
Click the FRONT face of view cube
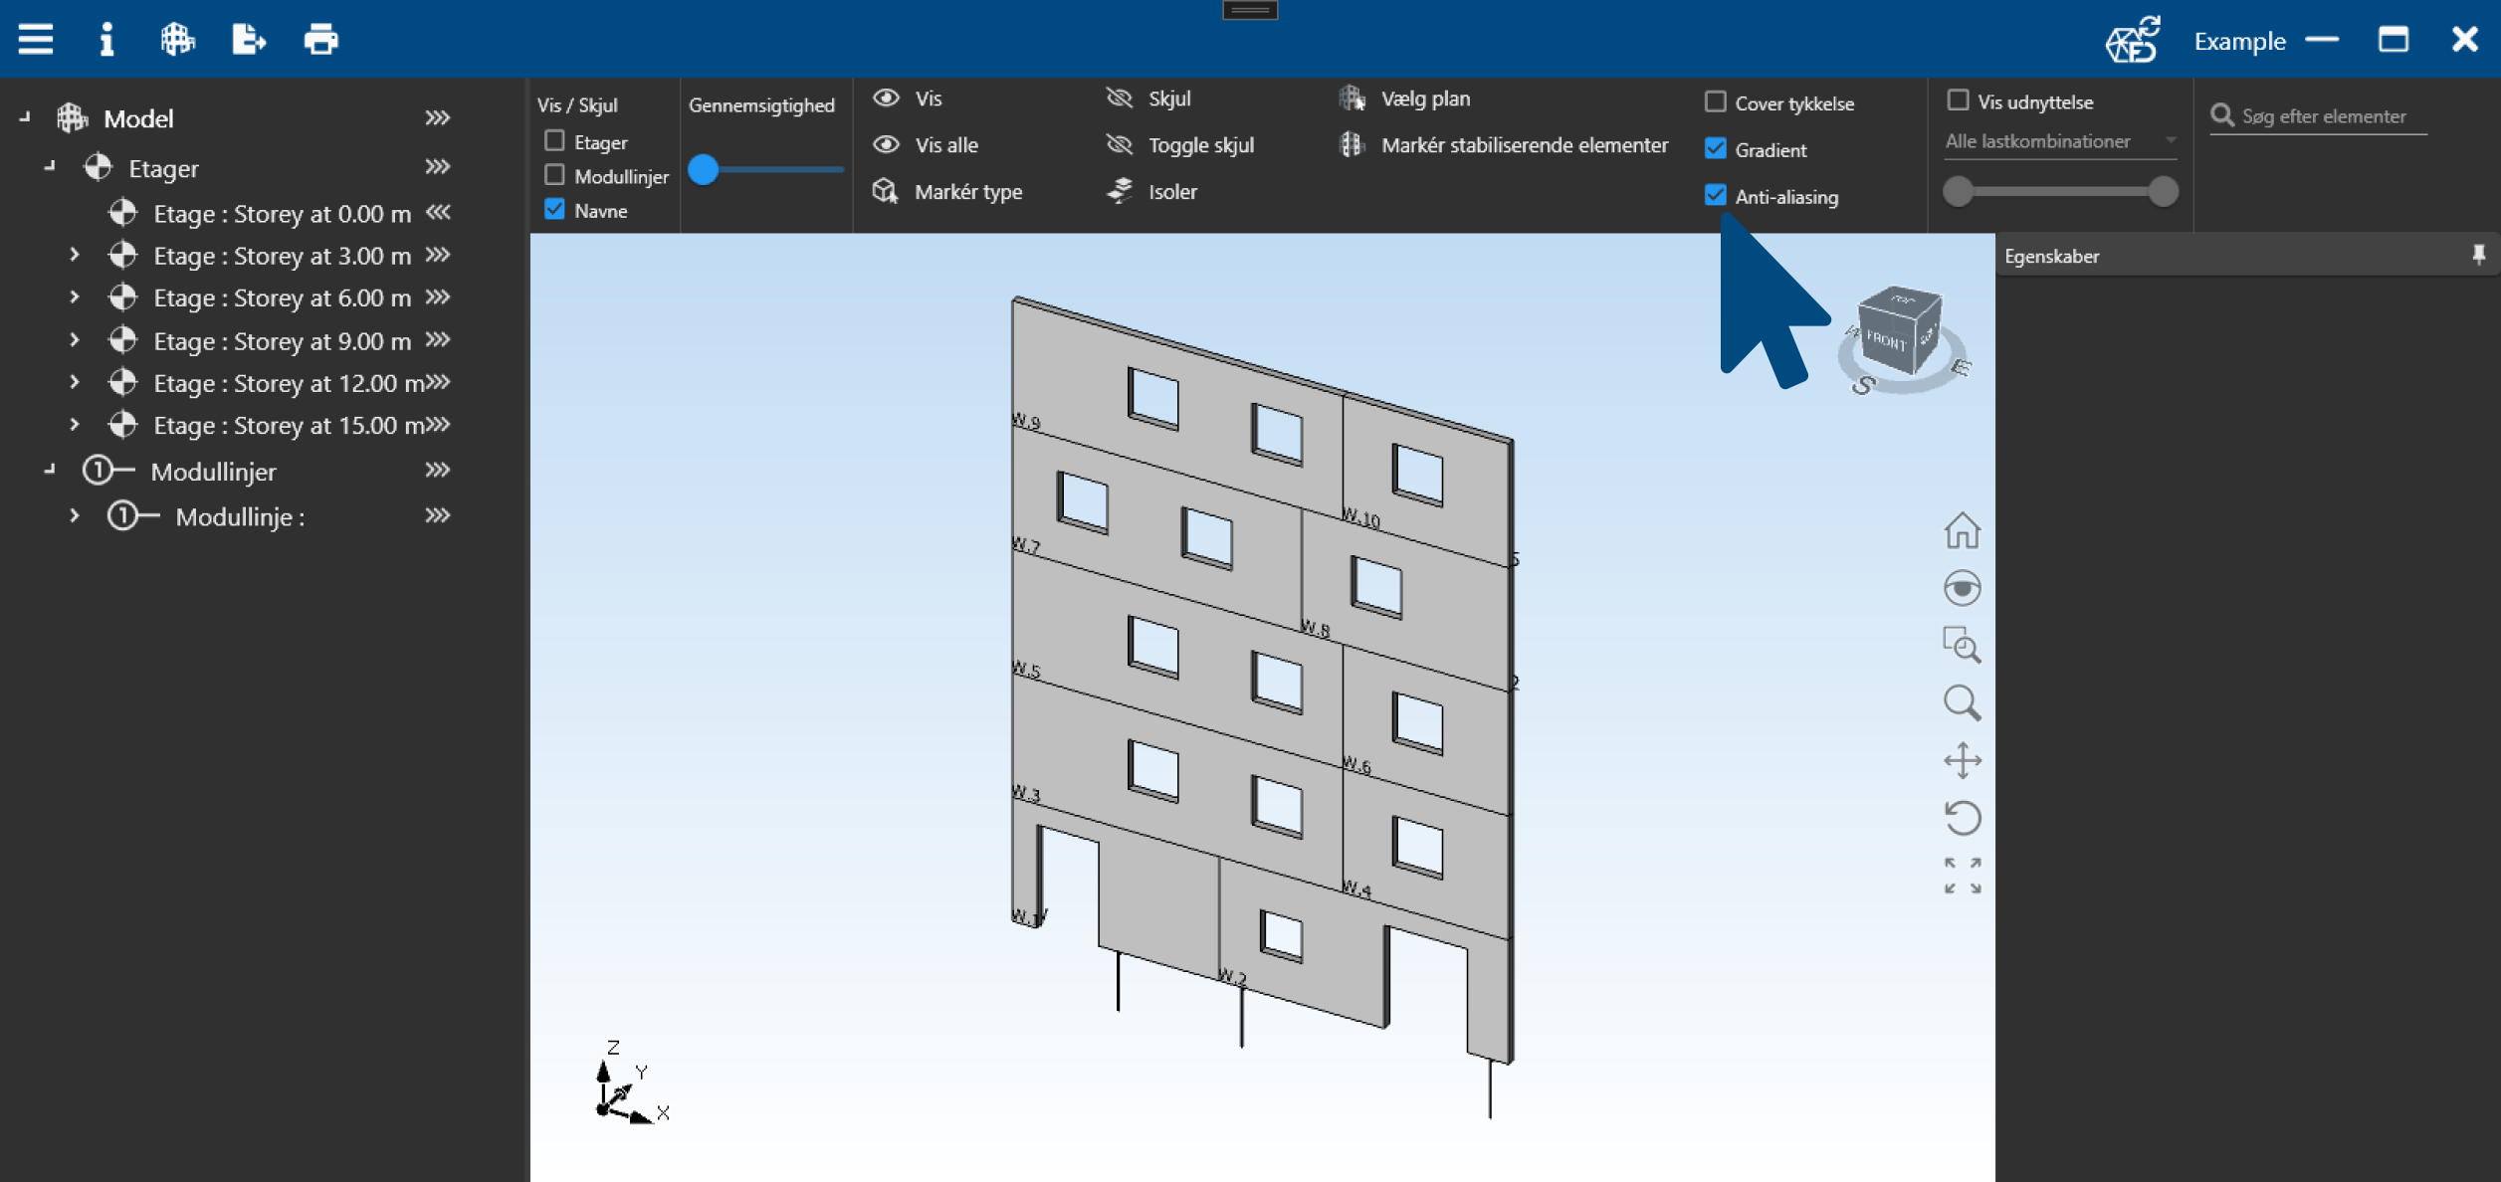tap(1886, 340)
